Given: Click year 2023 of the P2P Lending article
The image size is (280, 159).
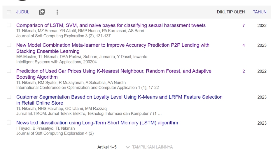Looking at the screenshot, I should (x=262, y=45).
